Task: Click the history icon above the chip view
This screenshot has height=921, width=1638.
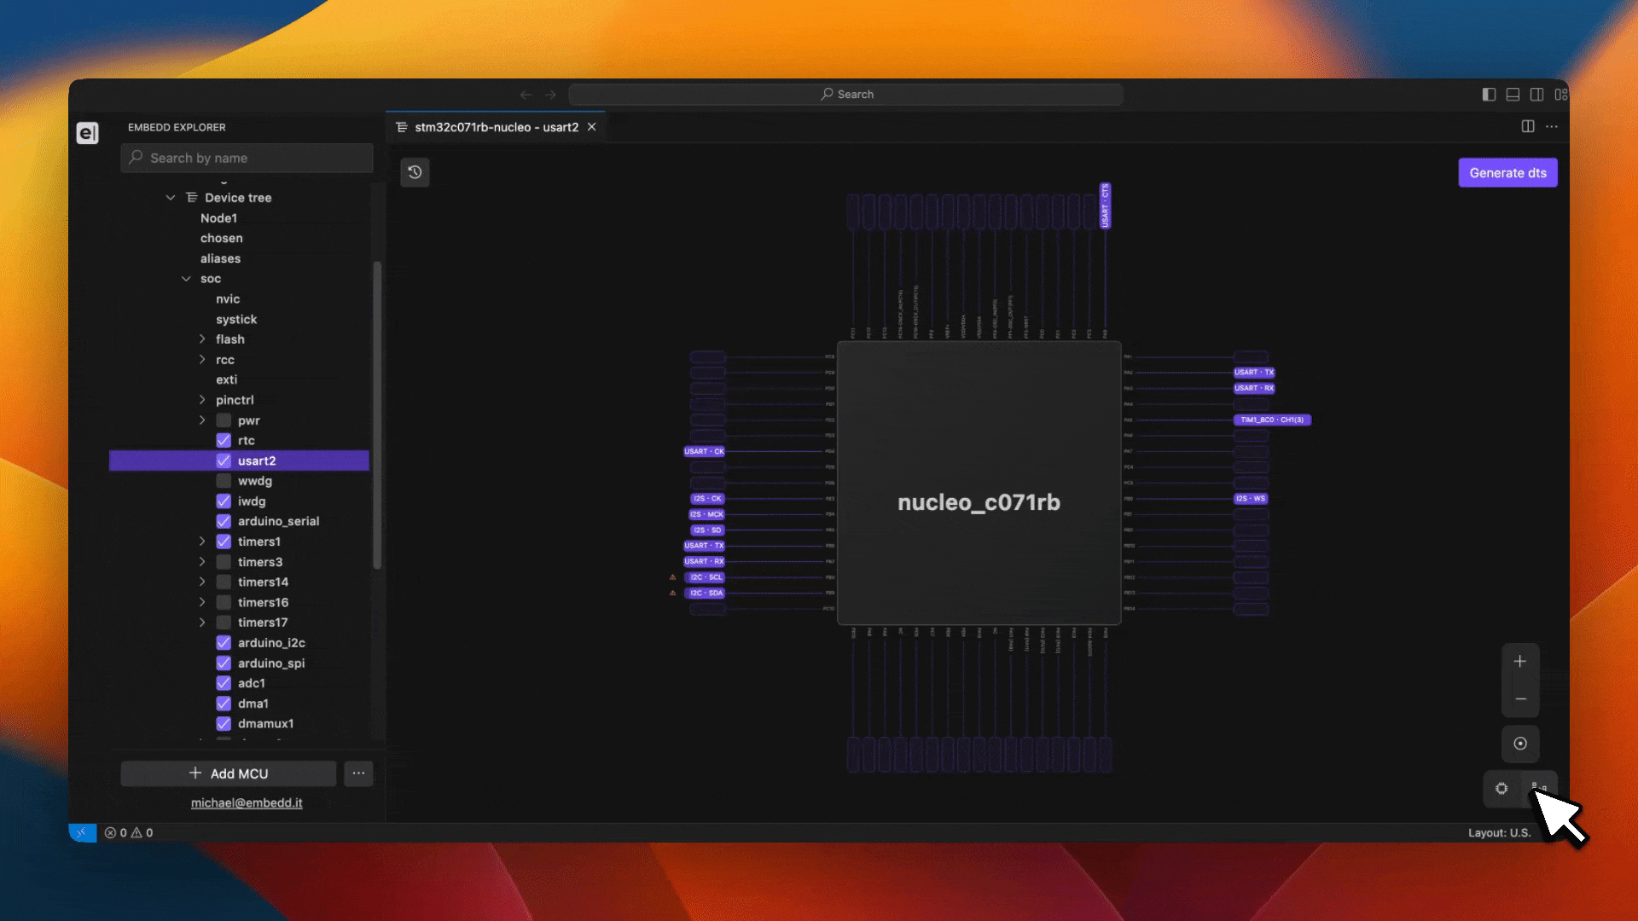Action: [415, 172]
